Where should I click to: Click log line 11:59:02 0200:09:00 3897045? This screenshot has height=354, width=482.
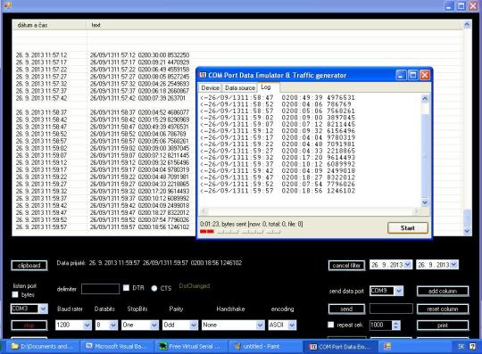[278, 118]
